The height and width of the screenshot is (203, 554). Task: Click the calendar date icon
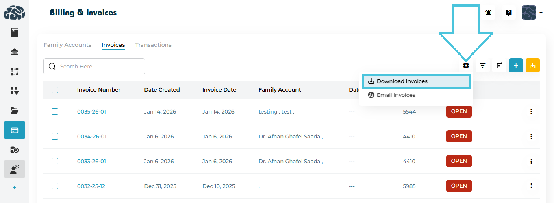click(x=500, y=65)
